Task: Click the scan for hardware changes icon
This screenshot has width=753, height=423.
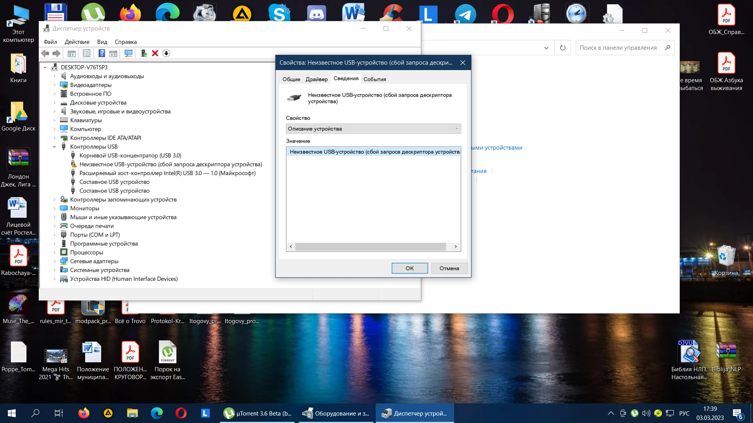Action: click(x=128, y=53)
